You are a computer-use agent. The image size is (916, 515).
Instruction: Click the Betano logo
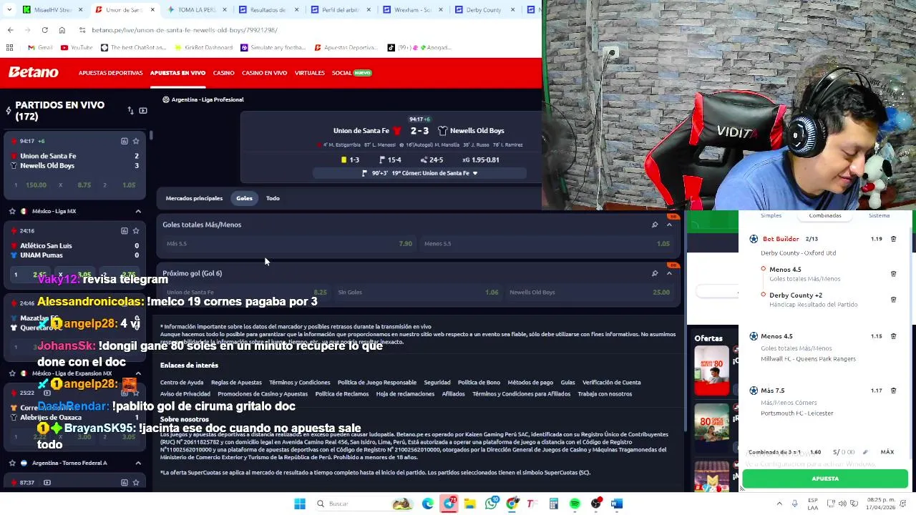33,72
